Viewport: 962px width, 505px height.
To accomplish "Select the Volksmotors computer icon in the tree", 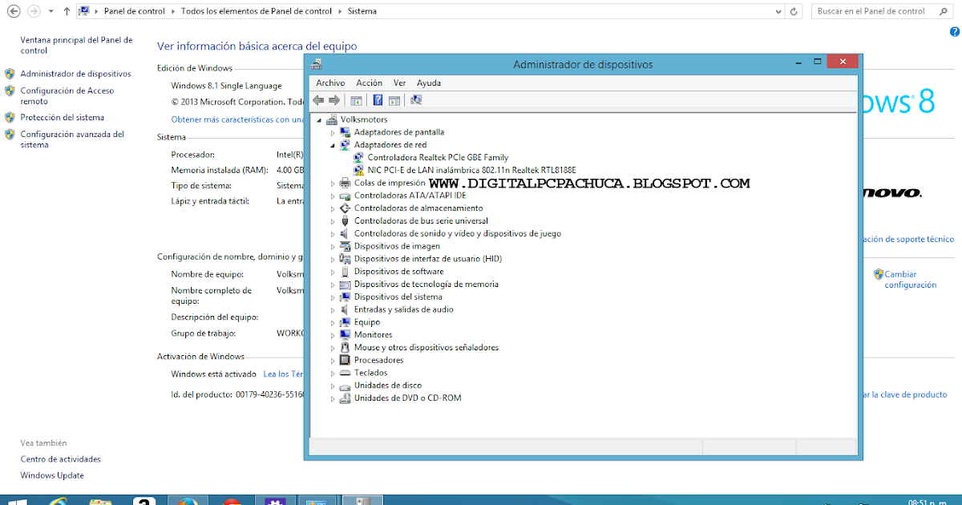I will [x=332, y=119].
